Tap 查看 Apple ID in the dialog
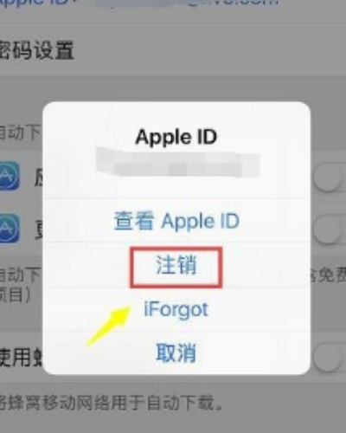The height and width of the screenshot is (433, 346). coord(176,221)
